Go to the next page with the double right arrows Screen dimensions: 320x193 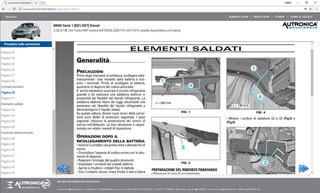pyautogui.click(x=303, y=168)
